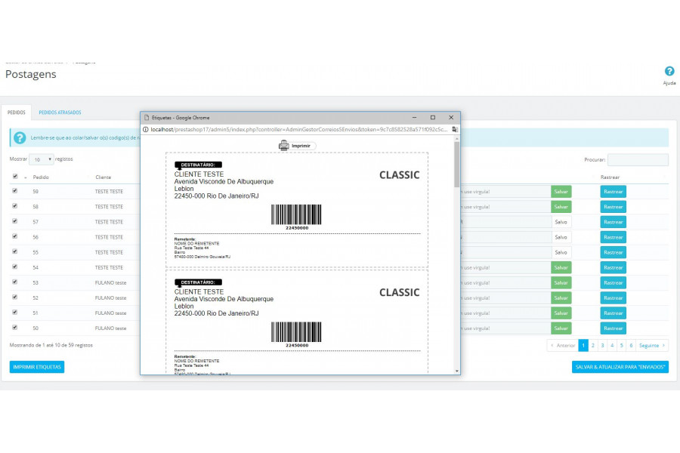Uncheck the checkbox for order 50
680x453 pixels.
[x=15, y=327]
